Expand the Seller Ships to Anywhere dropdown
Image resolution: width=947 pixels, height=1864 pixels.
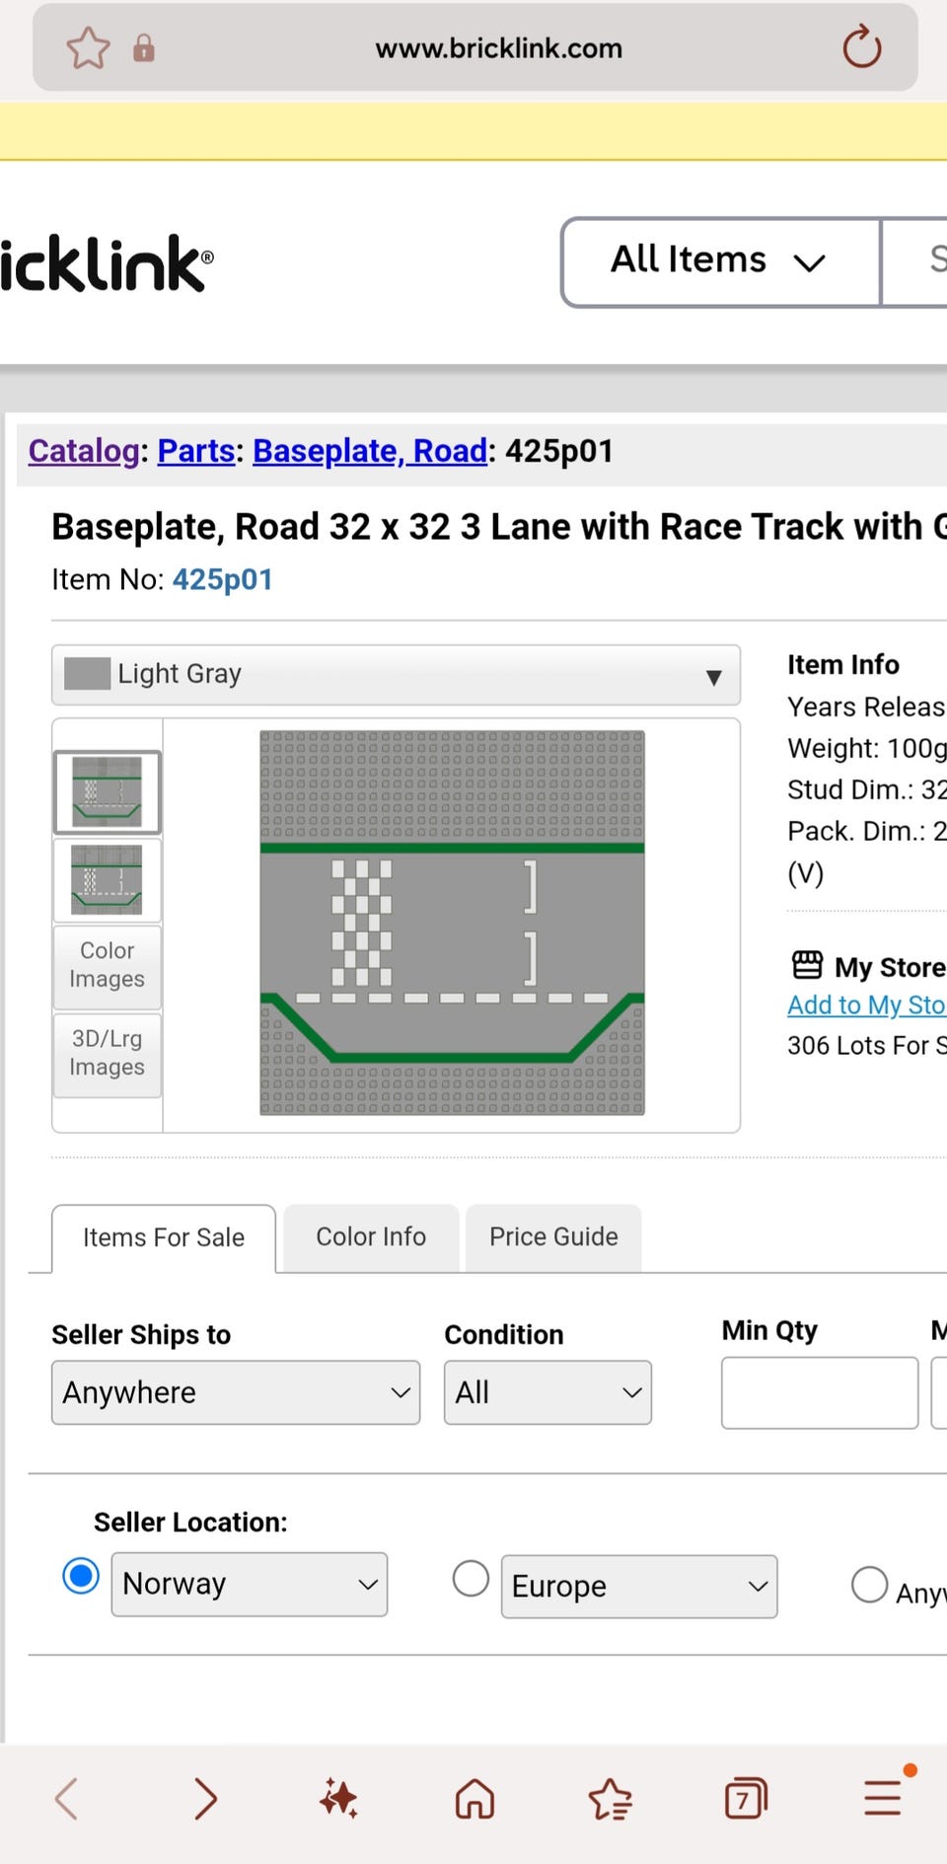pyautogui.click(x=236, y=1392)
